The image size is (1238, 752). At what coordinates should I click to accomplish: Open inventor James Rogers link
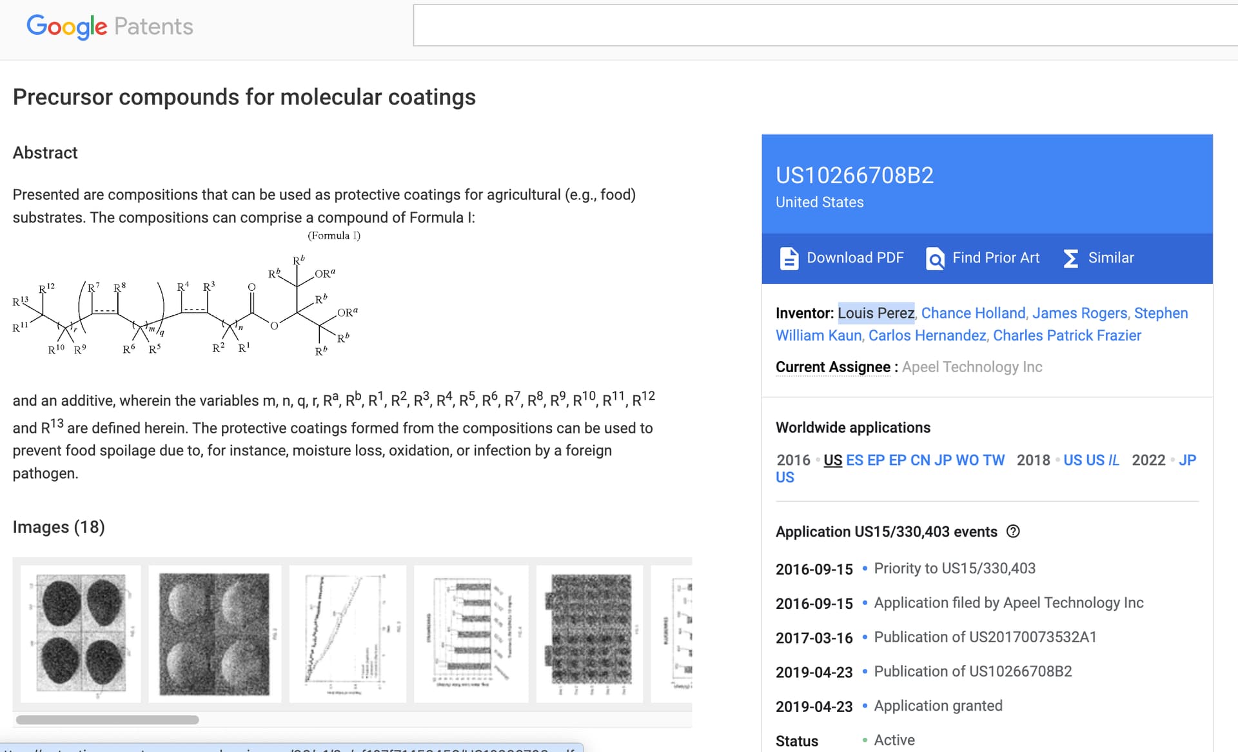pos(1079,313)
